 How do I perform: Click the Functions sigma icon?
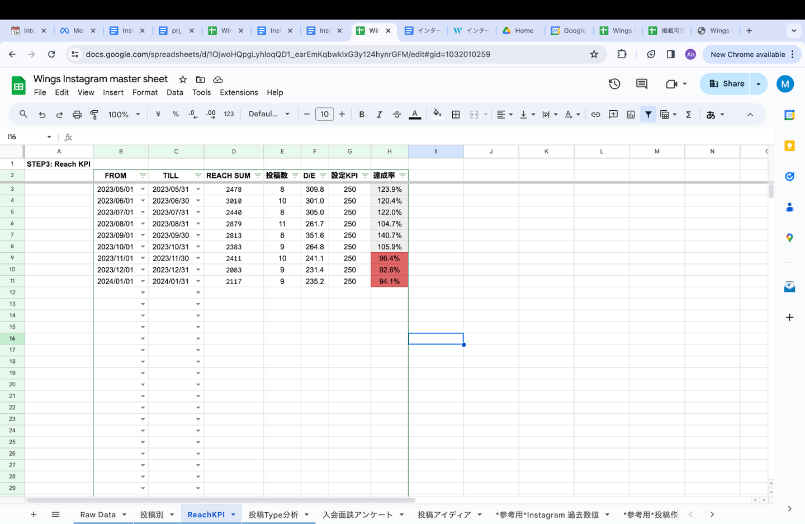(x=689, y=115)
